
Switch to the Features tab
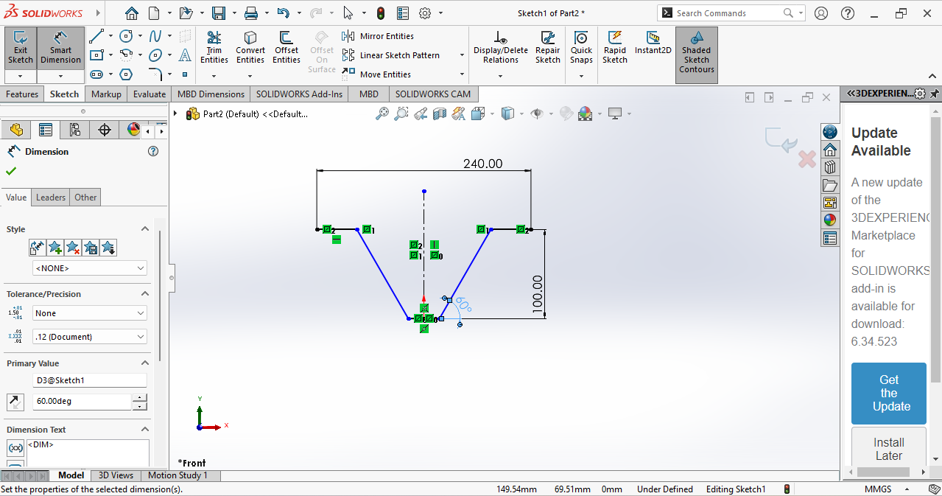pos(22,94)
